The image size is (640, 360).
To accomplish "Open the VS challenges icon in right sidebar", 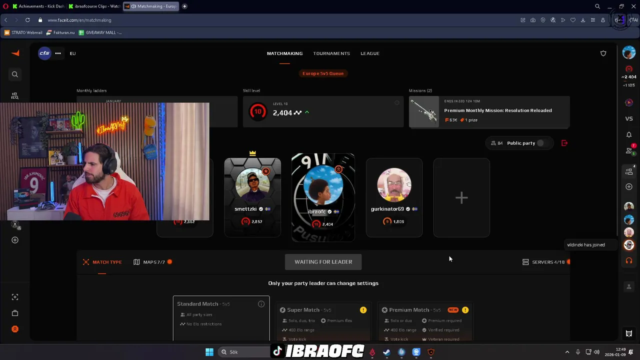I will (629, 118).
